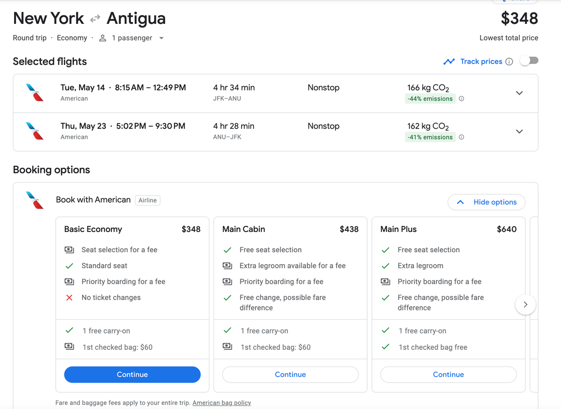
Task: Click the round trip swap arrows icon
Action: pos(95,18)
